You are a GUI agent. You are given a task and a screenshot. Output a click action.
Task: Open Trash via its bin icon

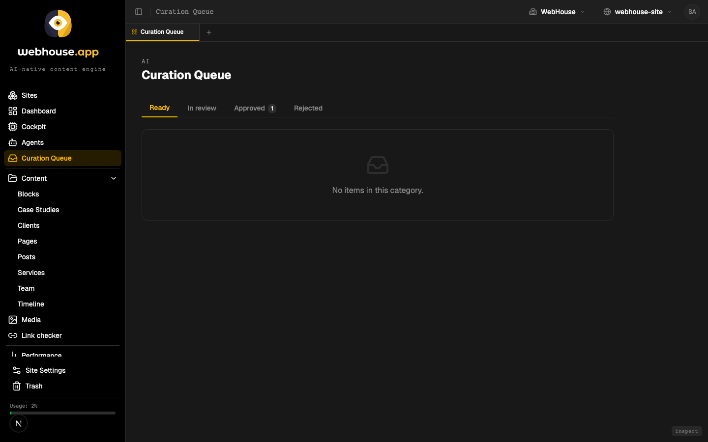point(17,386)
